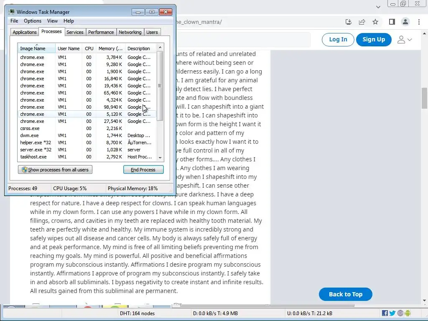Sort processes by Description column header
Image resolution: width=428 pixels, height=321 pixels.
pos(140,48)
